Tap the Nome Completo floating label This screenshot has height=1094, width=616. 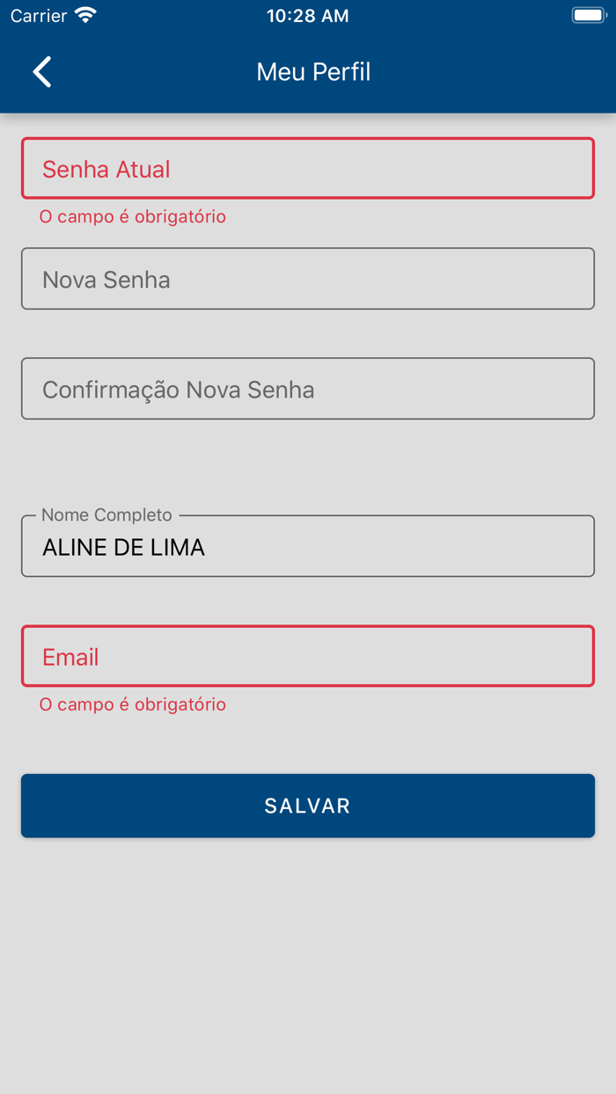click(106, 515)
